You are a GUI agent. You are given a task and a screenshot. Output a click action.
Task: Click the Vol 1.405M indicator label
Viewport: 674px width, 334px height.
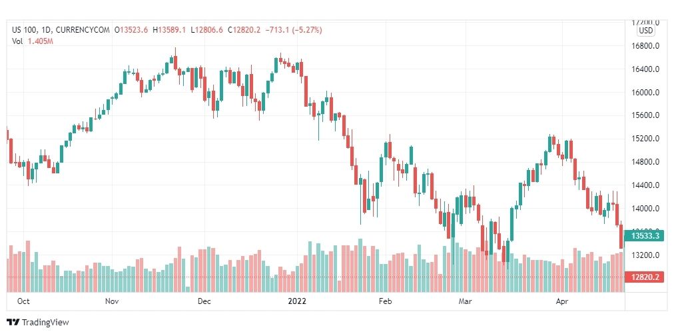(x=32, y=41)
